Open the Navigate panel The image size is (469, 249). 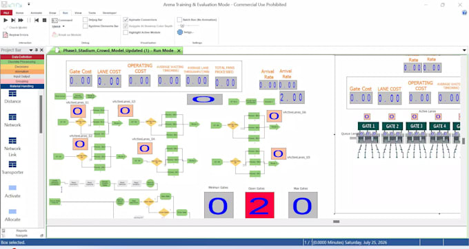tap(21, 235)
